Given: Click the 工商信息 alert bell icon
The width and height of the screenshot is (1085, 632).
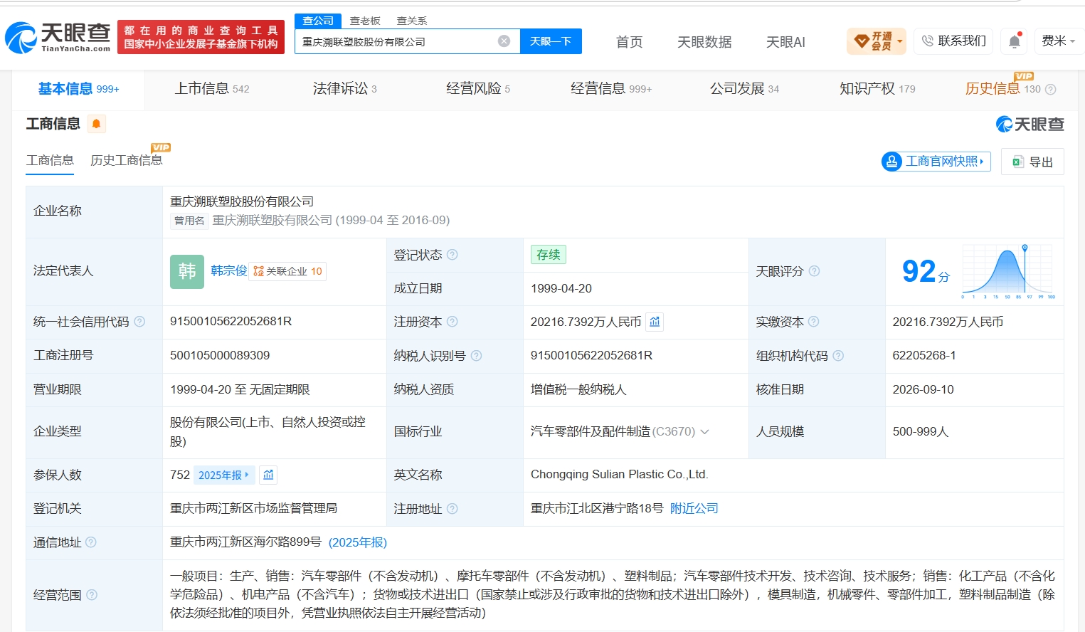Looking at the screenshot, I should click(96, 124).
